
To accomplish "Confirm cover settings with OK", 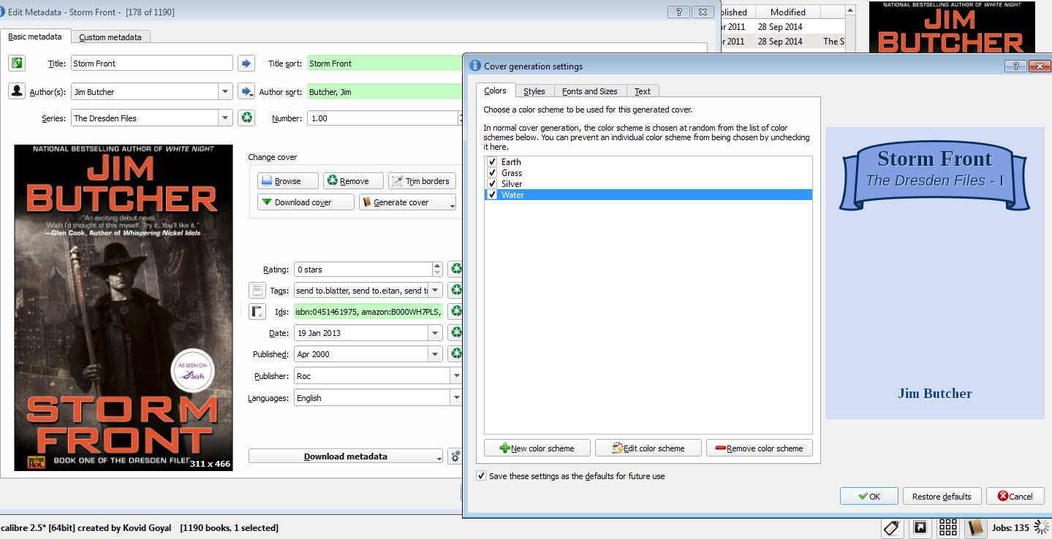I will pos(869,497).
